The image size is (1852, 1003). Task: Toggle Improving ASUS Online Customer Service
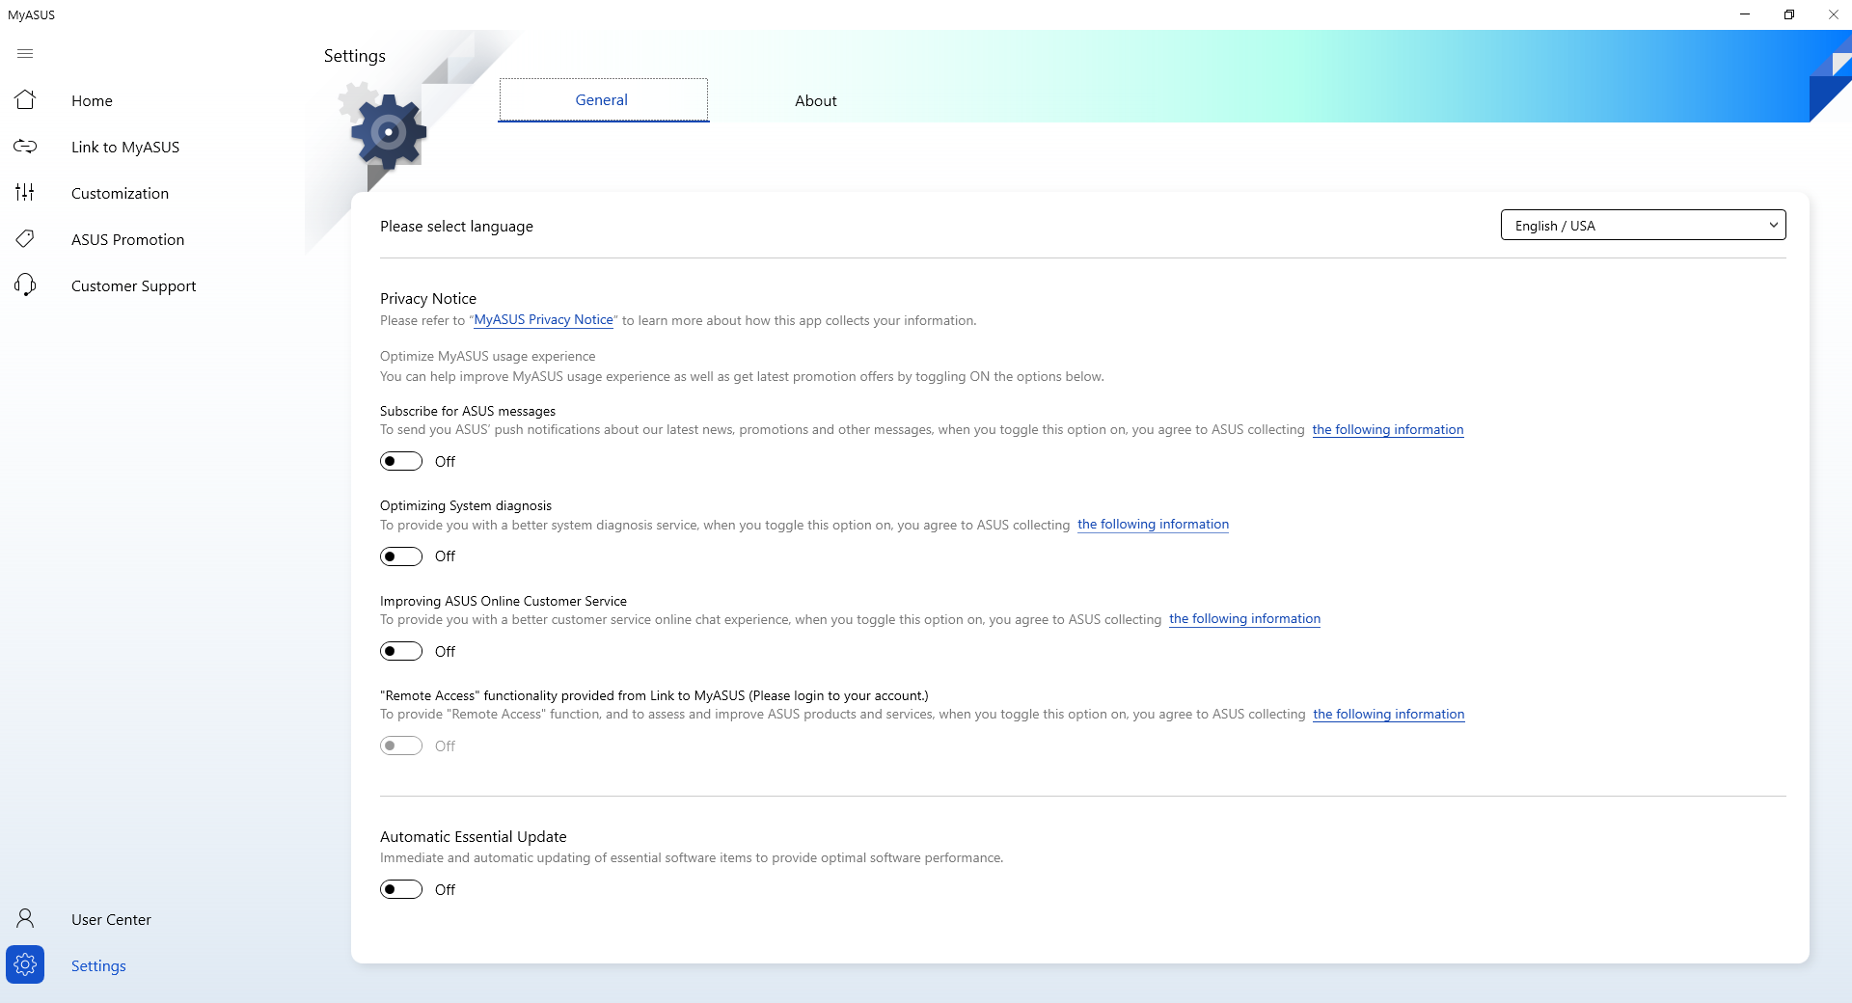(x=401, y=651)
